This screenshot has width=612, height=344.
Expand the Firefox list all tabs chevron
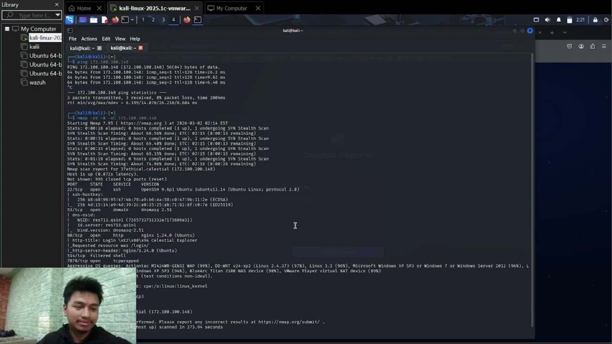[x=565, y=32]
